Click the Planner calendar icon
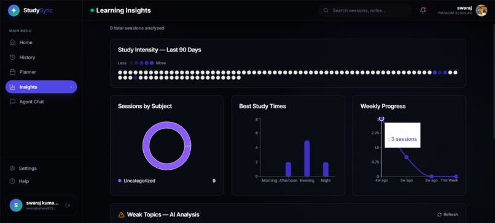Image resolution: width=495 pixels, height=223 pixels. [12, 72]
